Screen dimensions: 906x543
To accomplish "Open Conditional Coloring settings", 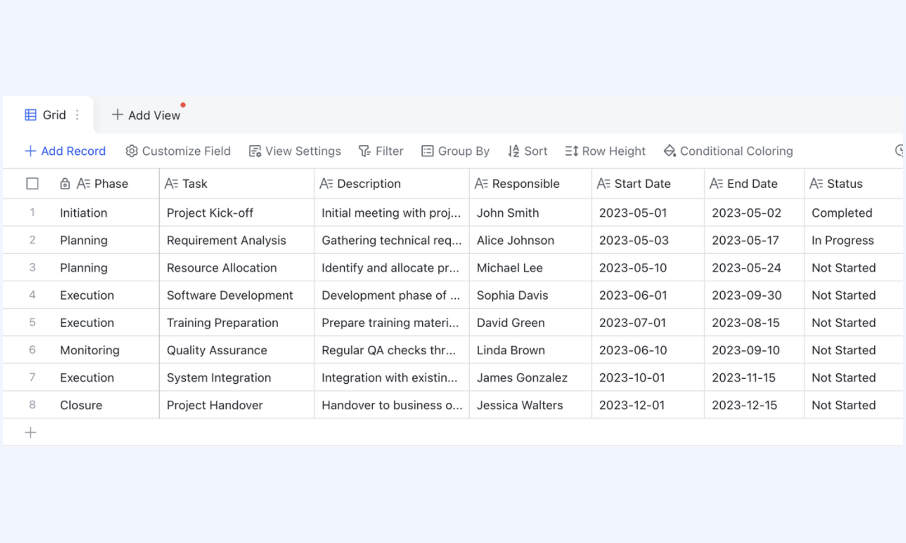I will [728, 151].
